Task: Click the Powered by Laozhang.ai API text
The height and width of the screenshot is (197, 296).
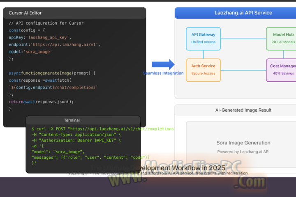Action: pyautogui.click(x=243, y=152)
